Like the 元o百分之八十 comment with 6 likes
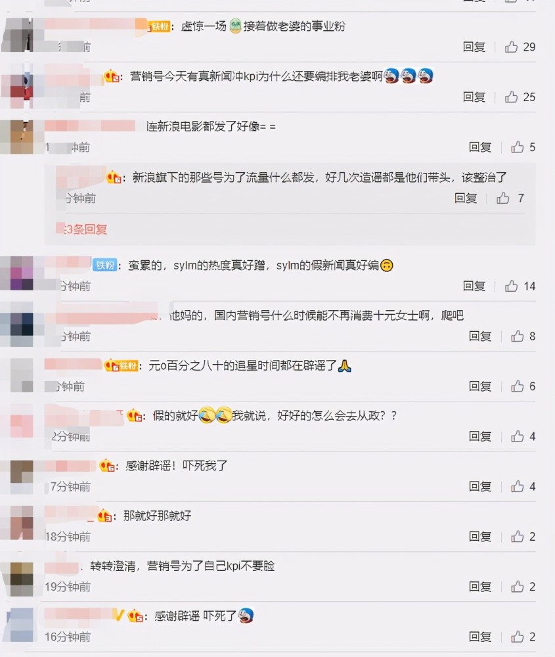Image resolution: width=555 pixels, height=657 pixels. pyautogui.click(x=518, y=386)
